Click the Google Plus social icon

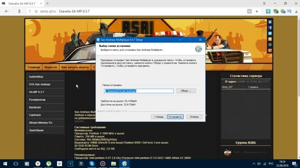270,51
